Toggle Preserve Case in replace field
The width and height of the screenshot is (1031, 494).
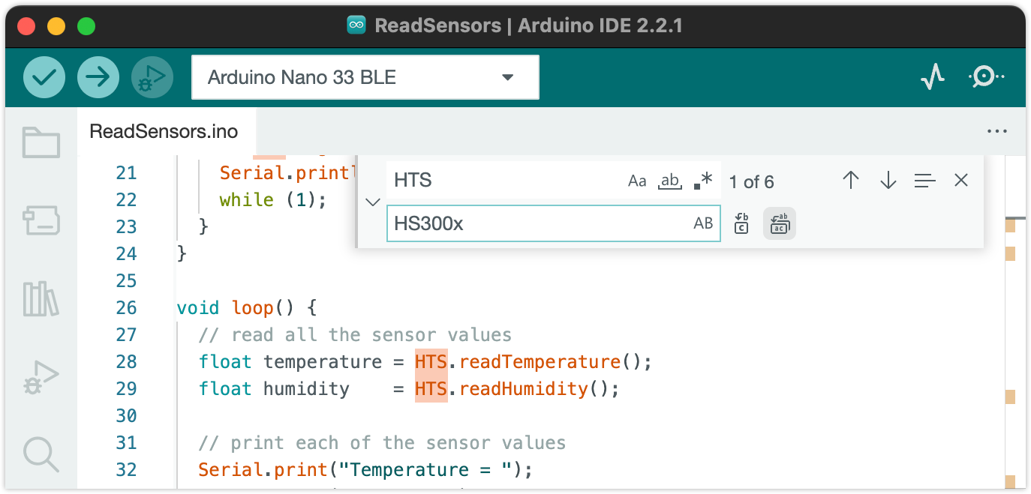703,223
